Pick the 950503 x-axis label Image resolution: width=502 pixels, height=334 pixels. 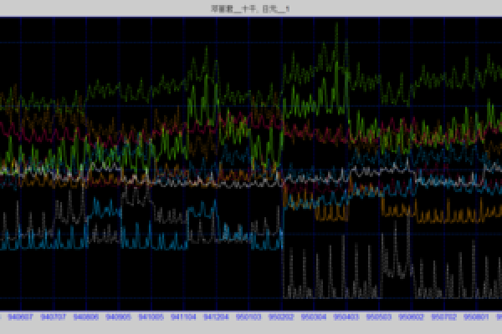point(379,317)
